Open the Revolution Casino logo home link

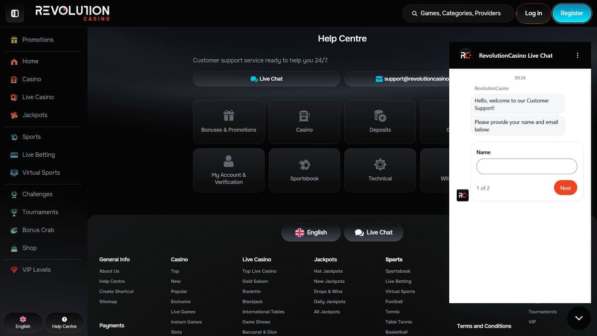pos(73,13)
